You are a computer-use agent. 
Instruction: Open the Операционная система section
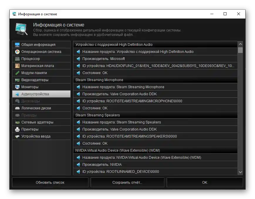(41, 52)
